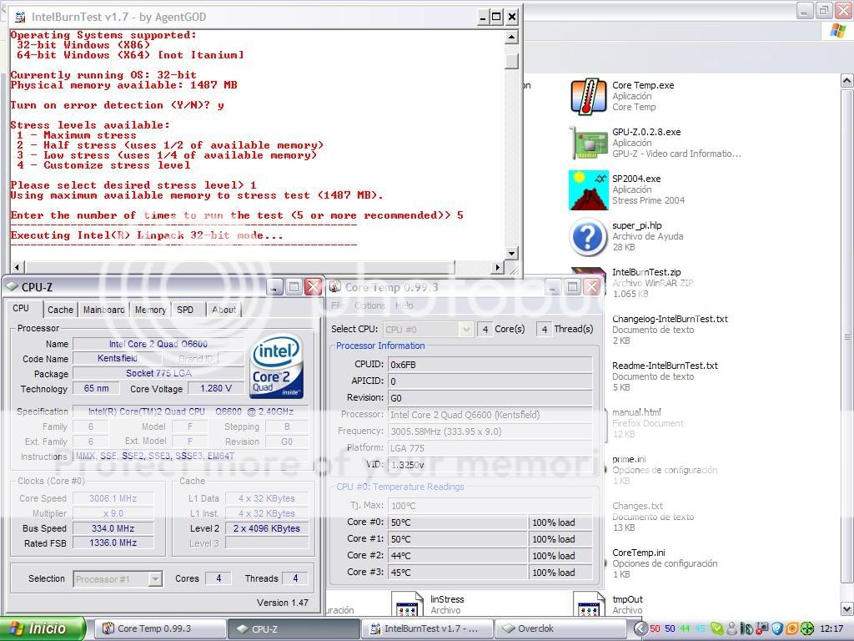Viewport: 854px width, 641px height.
Task: Click the Core Temp title bar icon
Action: coord(335,287)
